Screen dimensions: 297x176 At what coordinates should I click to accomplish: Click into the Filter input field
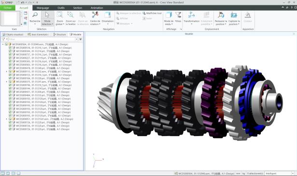coord(42,39)
